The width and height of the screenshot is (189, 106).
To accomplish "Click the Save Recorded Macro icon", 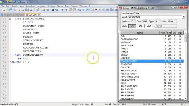I will coord(111,10).
